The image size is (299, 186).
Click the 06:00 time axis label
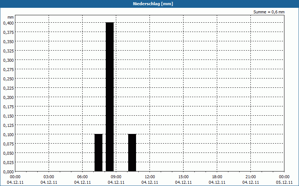click(82, 177)
